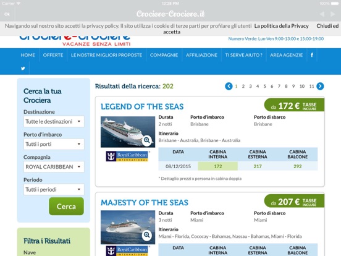
Task: Click the 'da 207 €' price badge
Action: [294, 201]
